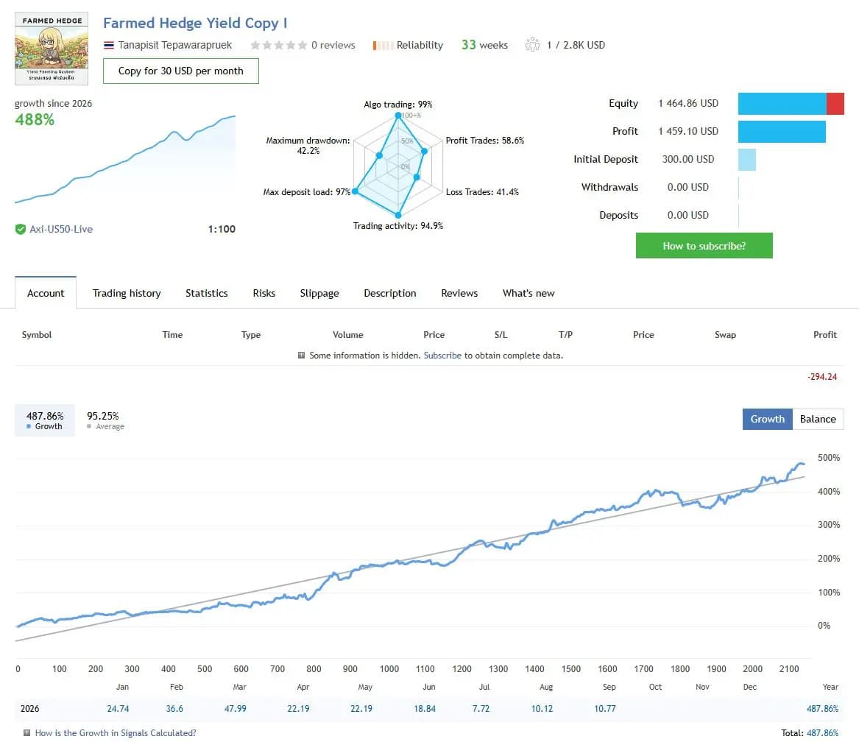859x756 pixels.
Task: Select the 1 464.86 USD equity value
Action: pos(688,104)
